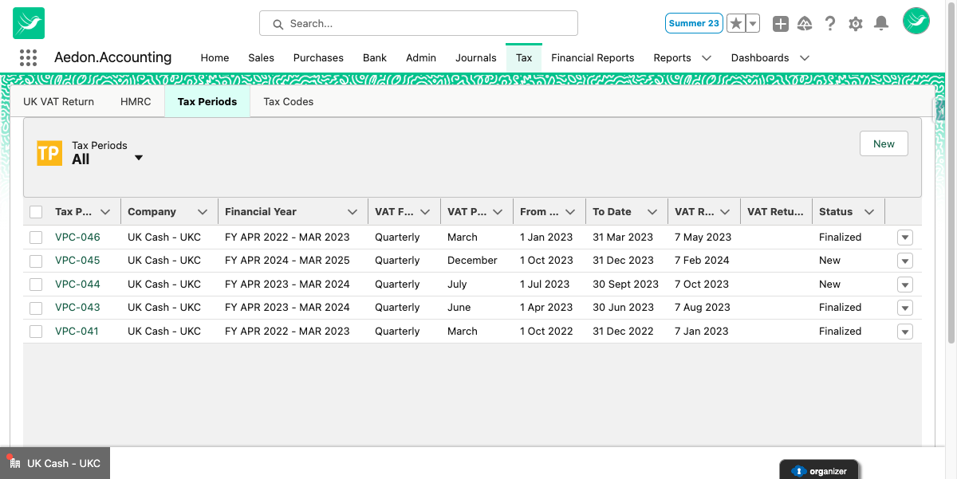
Task: Sort by the From ... column header
Action: tap(539, 212)
